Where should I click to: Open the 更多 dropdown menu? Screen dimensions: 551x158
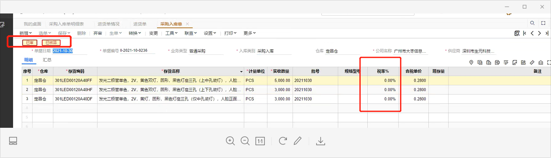click(250, 33)
